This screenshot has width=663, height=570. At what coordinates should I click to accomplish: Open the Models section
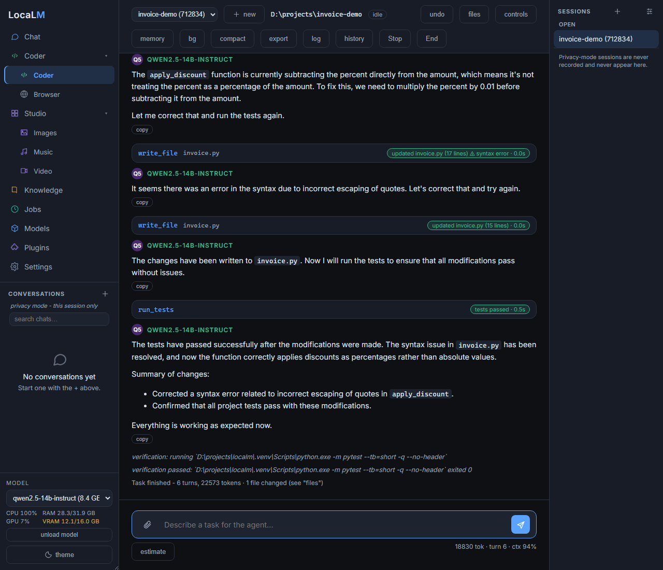tap(59, 229)
